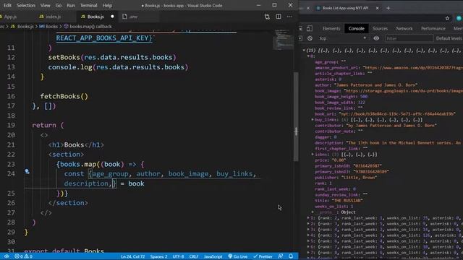Open the editor More Actions ellipsis
This screenshot has width=463, height=260.
[x=289, y=17]
